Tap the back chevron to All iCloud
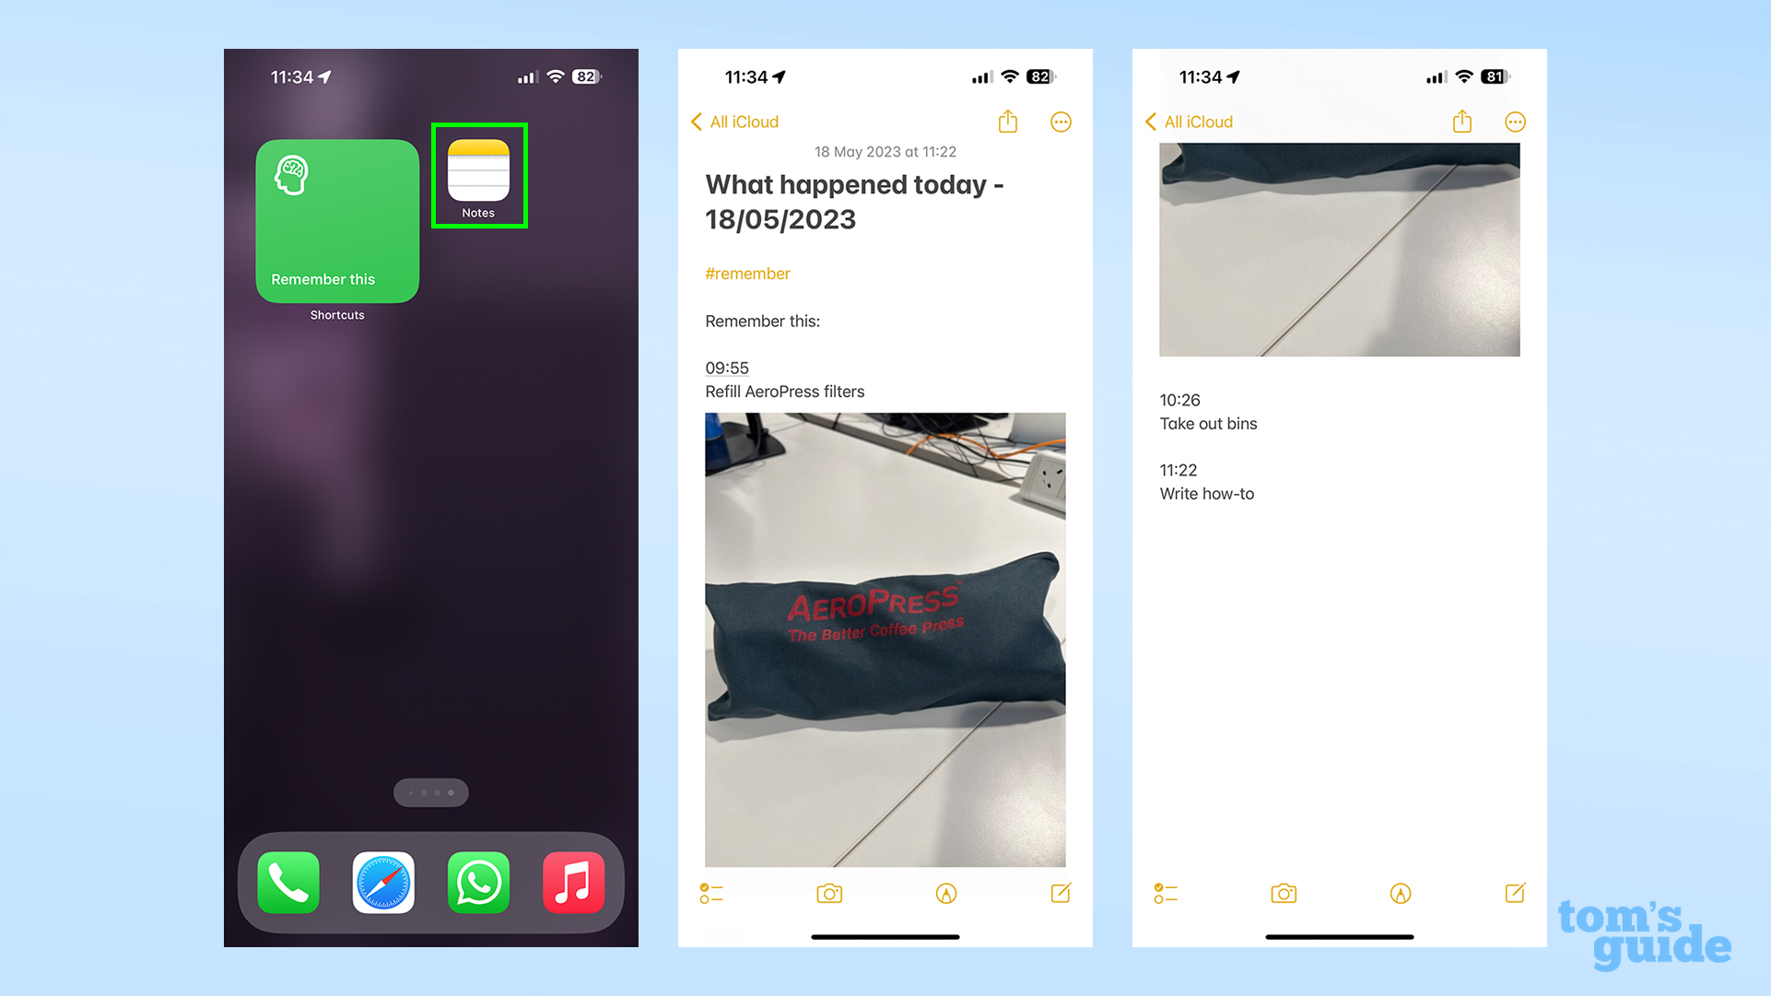The width and height of the screenshot is (1771, 996). [x=697, y=121]
